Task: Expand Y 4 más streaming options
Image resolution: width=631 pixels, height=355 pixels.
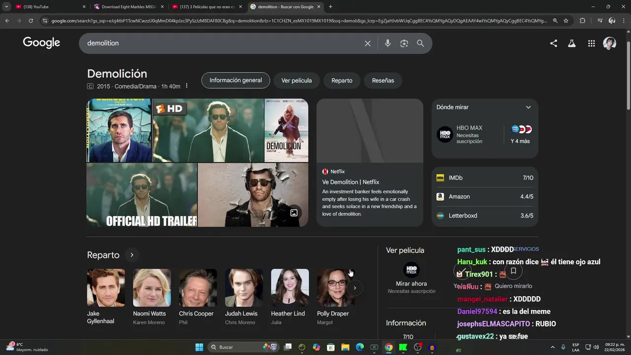Action: [x=521, y=135]
